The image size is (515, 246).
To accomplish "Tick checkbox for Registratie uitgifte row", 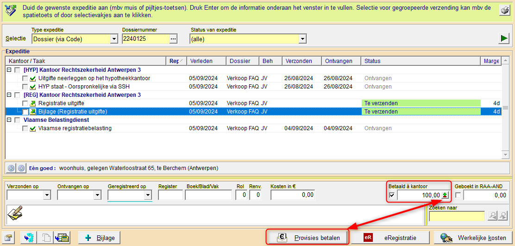I will point(25,103).
